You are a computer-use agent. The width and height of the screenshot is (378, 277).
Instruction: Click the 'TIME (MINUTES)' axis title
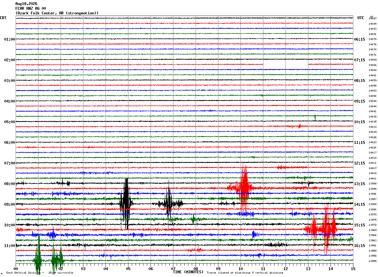click(x=188, y=272)
